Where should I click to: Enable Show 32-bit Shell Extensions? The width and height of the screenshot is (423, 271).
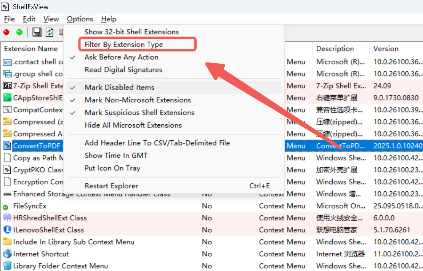pyautogui.click(x=174, y=32)
